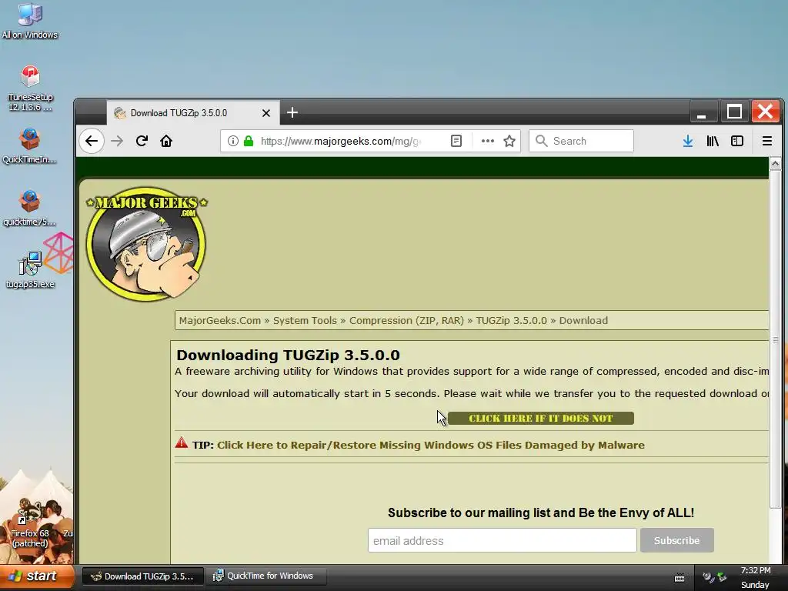The width and height of the screenshot is (788, 591).
Task: Open a new tab with plus button
Action: tap(292, 112)
